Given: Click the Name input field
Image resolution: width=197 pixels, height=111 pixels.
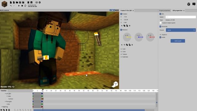Looking at the screenshot, I should 181,17.
